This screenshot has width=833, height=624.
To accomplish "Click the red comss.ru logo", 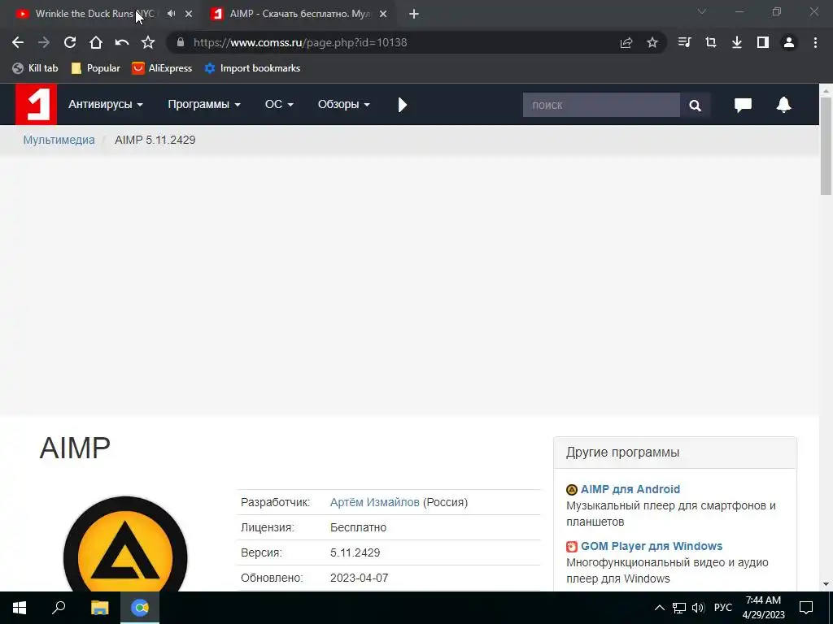I will [36, 104].
